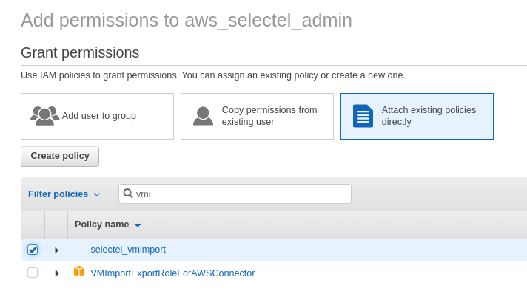The width and height of the screenshot is (527, 308).
Task: Click the Policy name sort arrow icon
Action: (x=138, y=225)
